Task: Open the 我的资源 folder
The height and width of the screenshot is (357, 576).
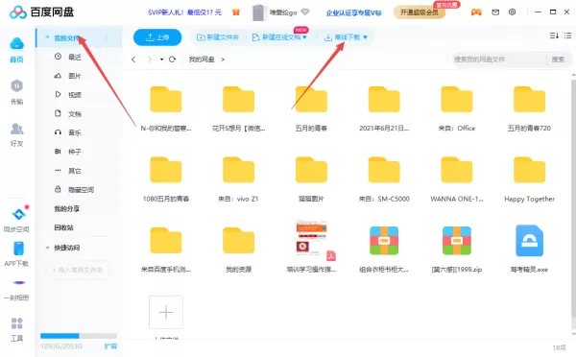Action: 239,241
